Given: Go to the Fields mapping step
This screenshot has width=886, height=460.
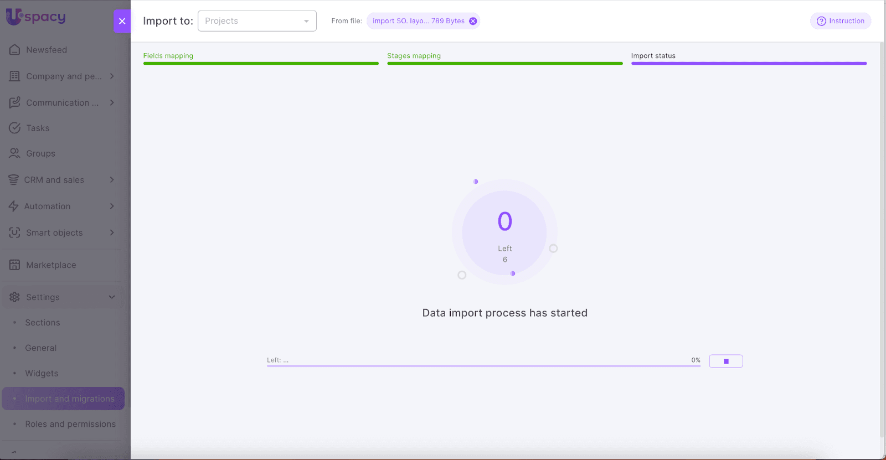Looking at the screenshot, I should coord(168,56).
